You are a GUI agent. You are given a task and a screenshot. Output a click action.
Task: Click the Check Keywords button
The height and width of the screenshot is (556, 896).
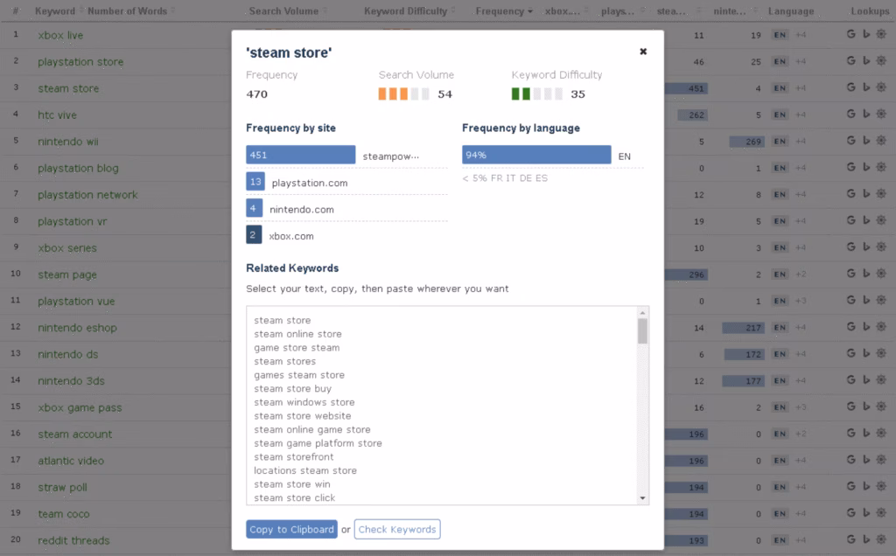coord(397,529)
